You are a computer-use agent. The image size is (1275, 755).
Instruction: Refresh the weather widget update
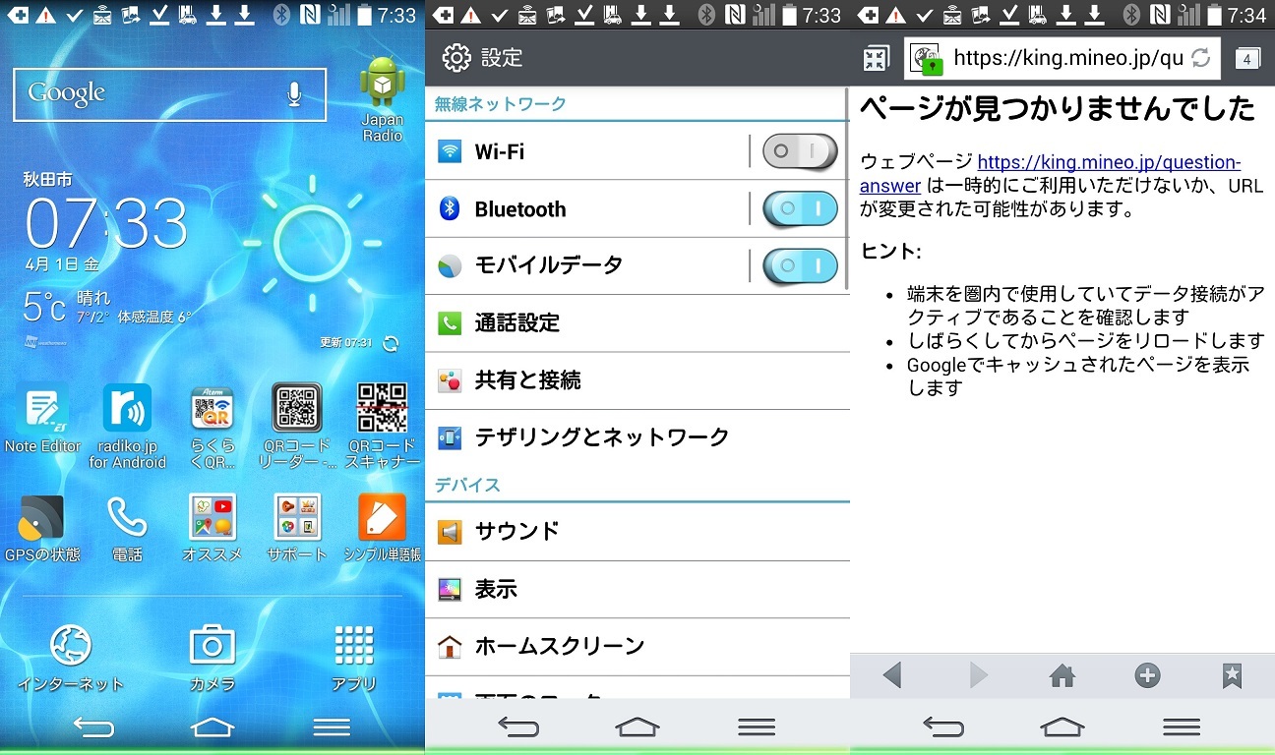pyautogui.click(x=391, y=343)
